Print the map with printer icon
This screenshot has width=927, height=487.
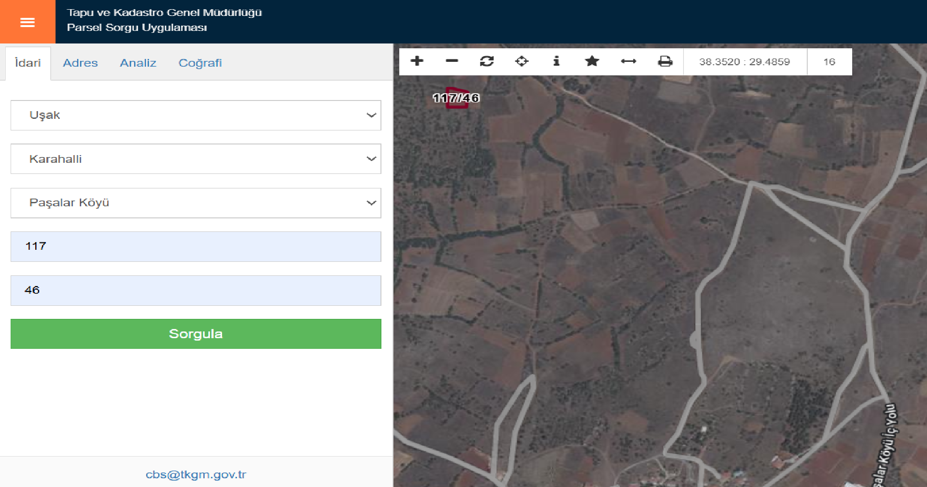665,61
